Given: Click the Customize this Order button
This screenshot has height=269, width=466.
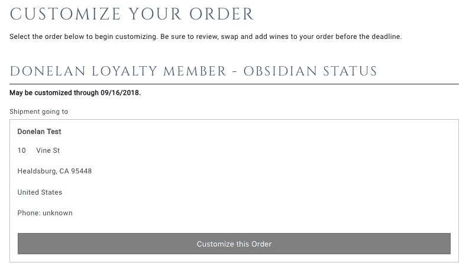Looking at the screenshot, I should click(x=234, y=244).
